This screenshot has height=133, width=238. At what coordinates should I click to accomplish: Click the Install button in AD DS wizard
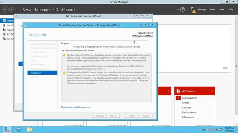tap(132, 116)
